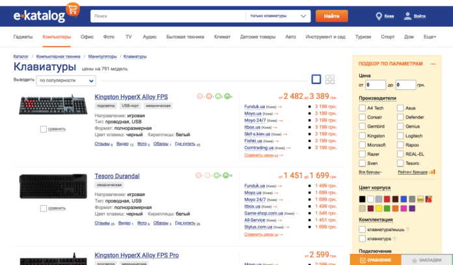Check the Corsair manufacturer checkbox
Image resolution: width=453 pixels, height=265 pixels.
tap(363, 117)
